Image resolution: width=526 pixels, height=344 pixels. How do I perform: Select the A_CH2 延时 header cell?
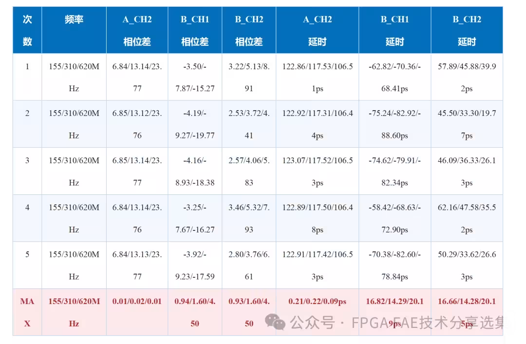point(318,30)
